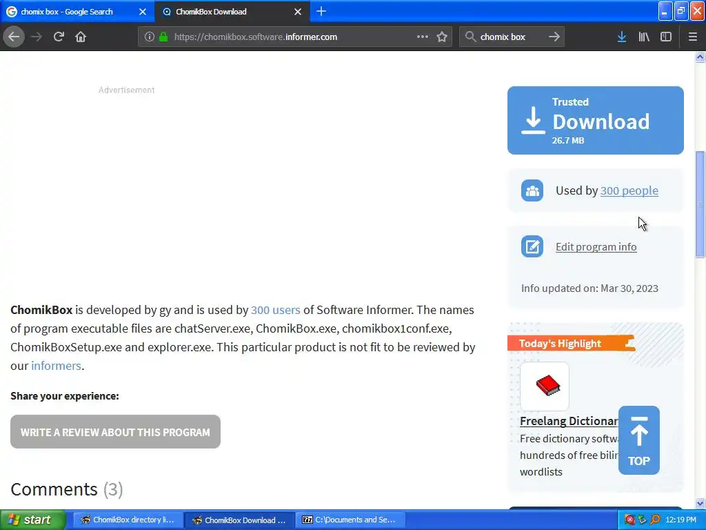Click the edit pencil icon in sidebar

[532, 246]
